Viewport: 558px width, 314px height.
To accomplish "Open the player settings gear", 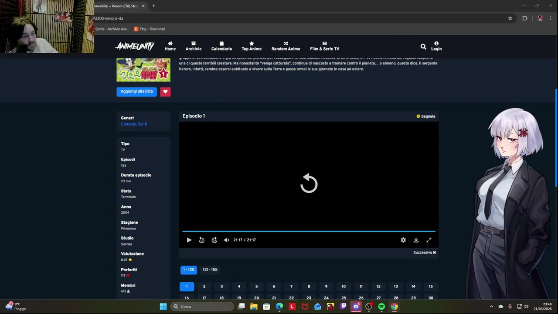I will pos(403,240).
